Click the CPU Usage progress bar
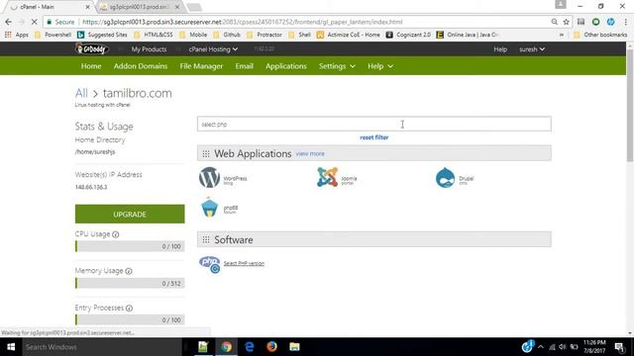Viewport: 634px width, 356px height. [x=130, y=246]
